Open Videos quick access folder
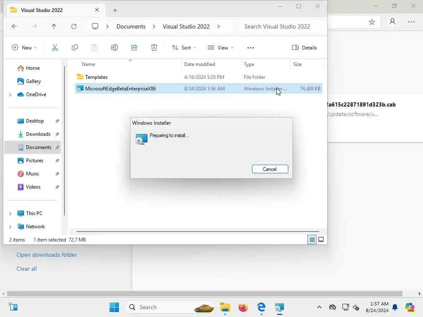 33,187
